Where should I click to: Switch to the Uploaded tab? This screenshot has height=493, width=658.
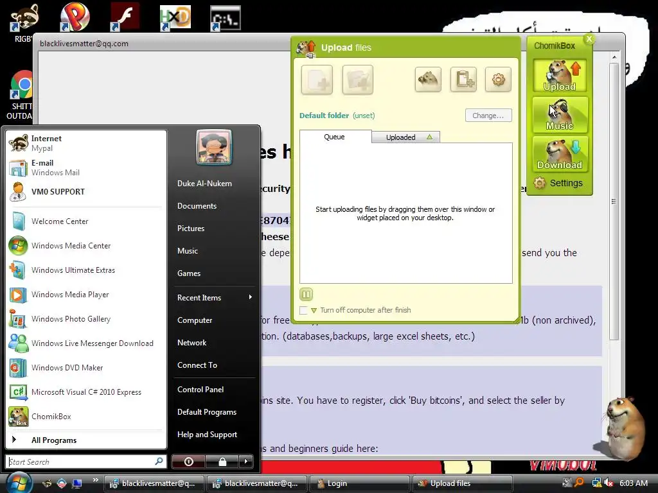(405, 137)
